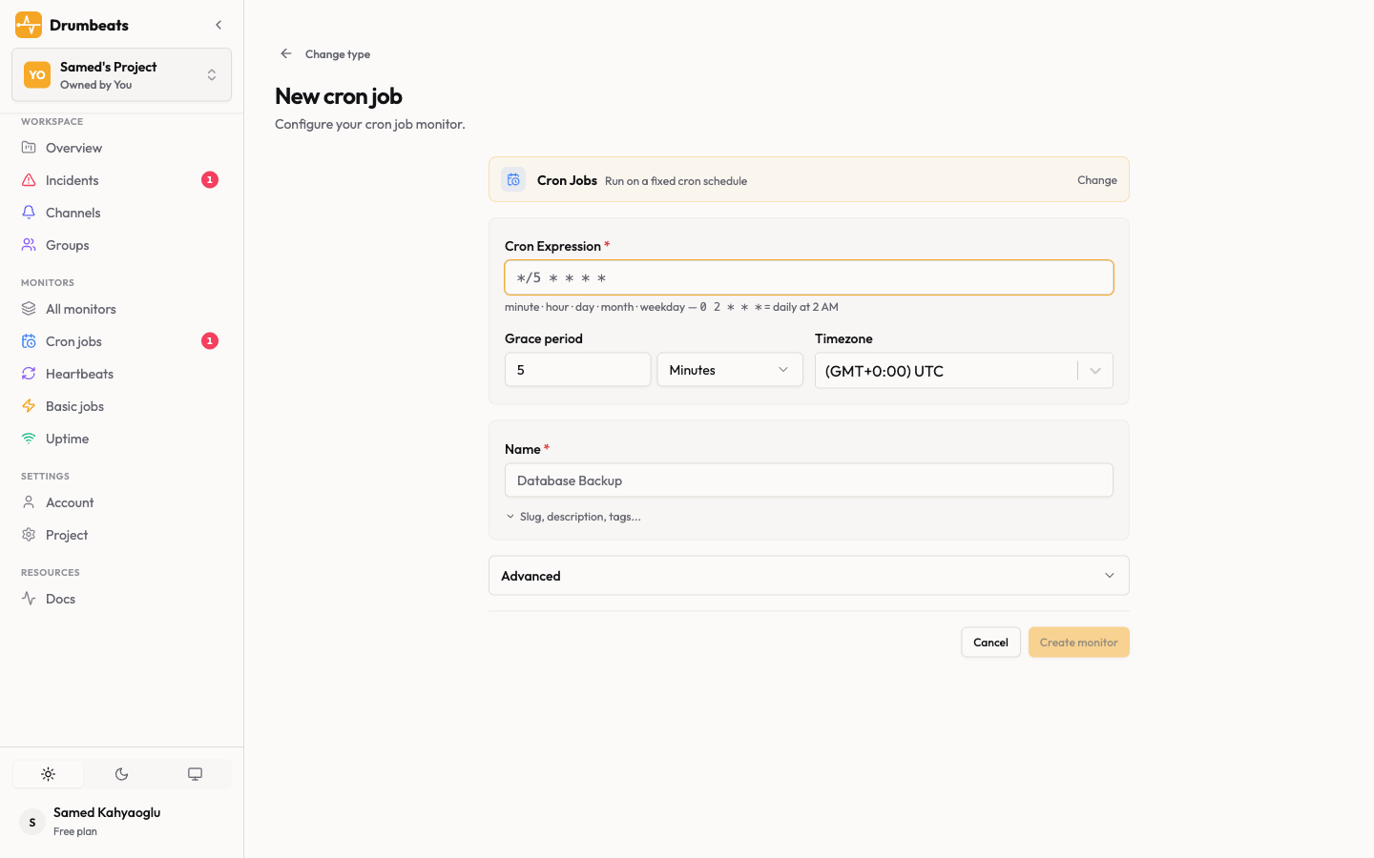Image resolution: width=1374 pixels, height=858 pixels.
Task: Click the Incidents count badge
Action: 210,180
